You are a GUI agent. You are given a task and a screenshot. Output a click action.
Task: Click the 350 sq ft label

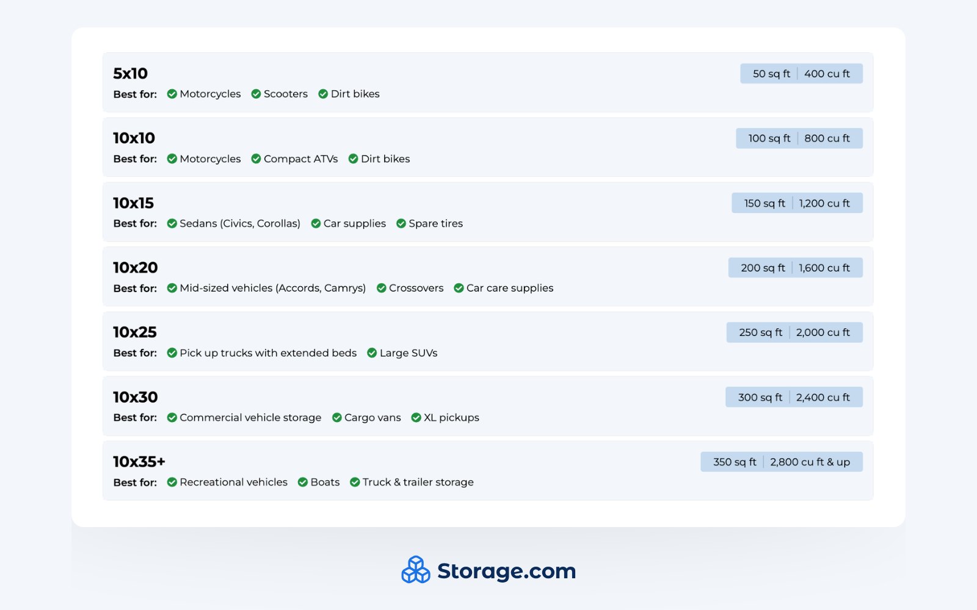click(x=735, y=462)
